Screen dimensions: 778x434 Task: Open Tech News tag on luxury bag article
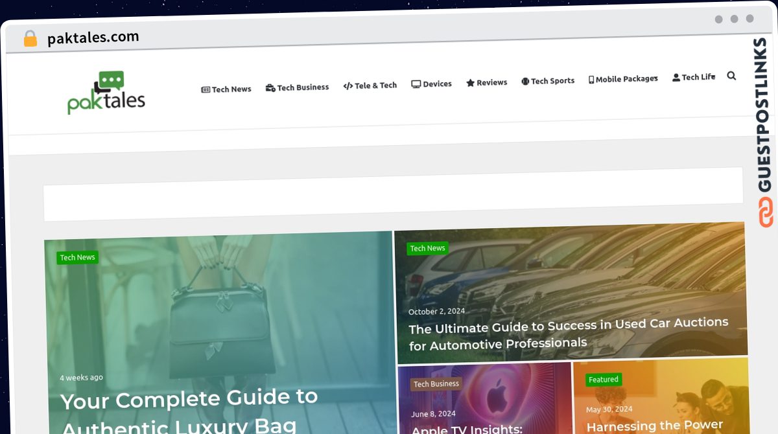78,257
